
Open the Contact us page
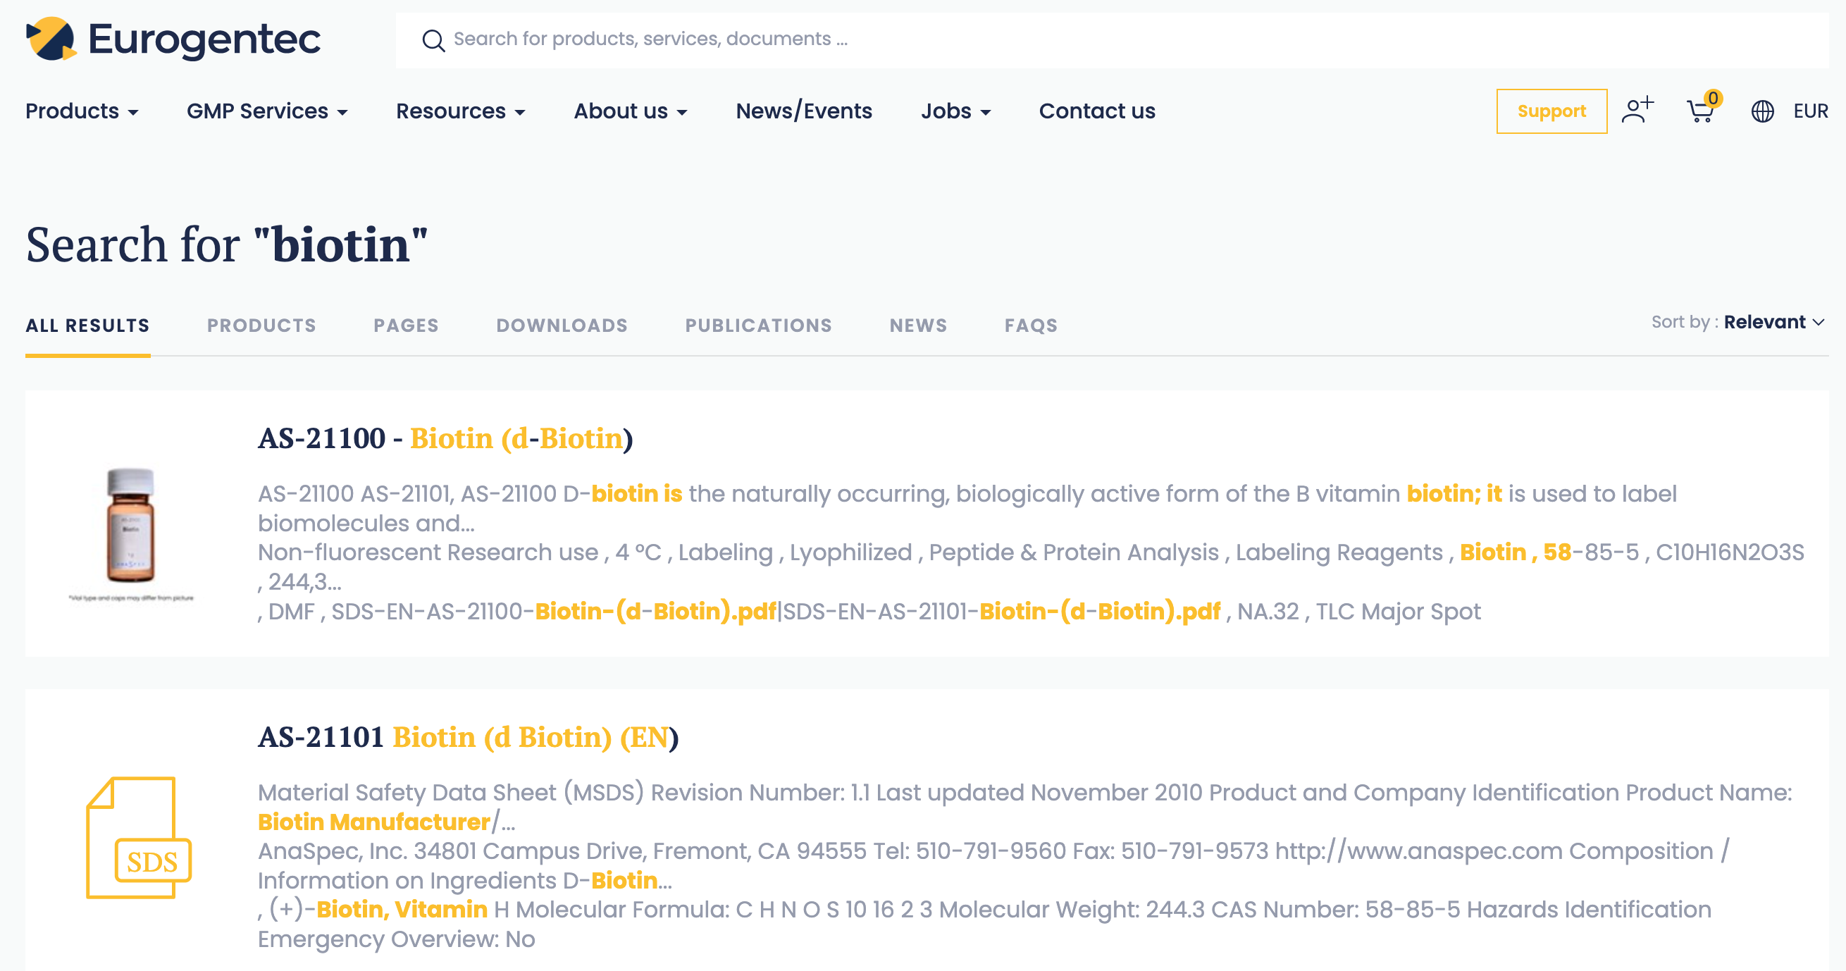click(1096, 111)
